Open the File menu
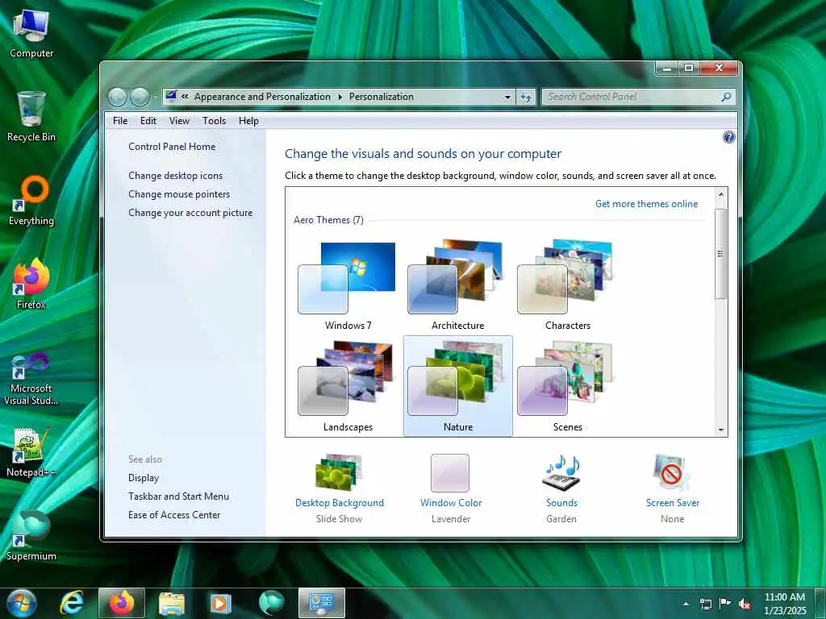 (x=120, y=121)
